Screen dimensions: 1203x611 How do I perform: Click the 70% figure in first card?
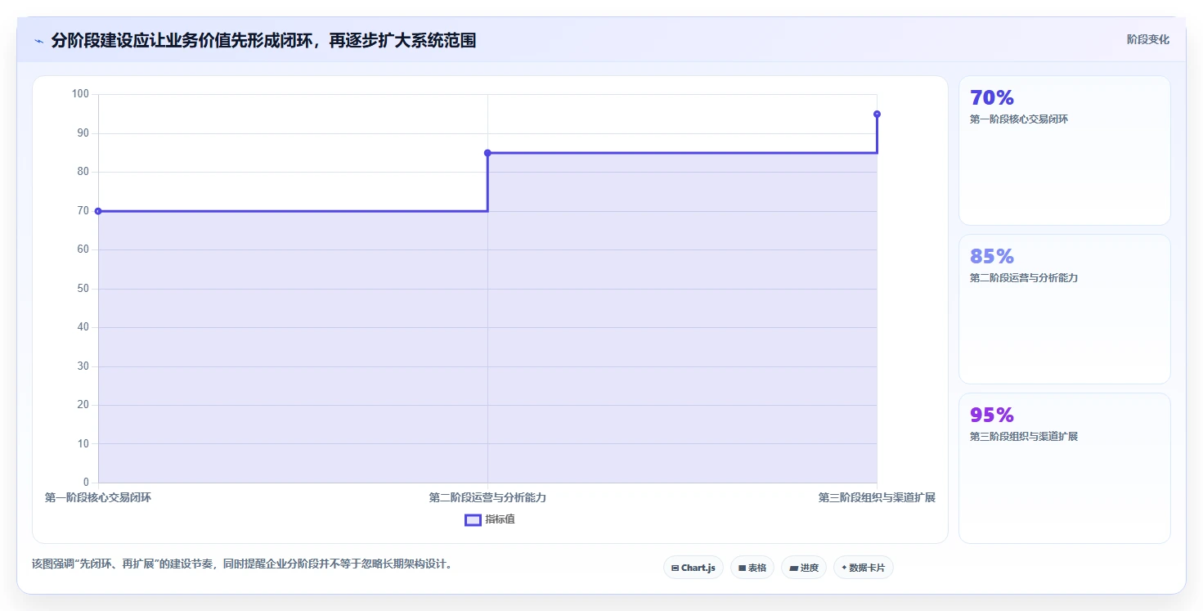[x=992, y=97]
